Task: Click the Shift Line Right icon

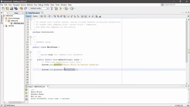Action: pyautogui.click(x=85, y=16)
